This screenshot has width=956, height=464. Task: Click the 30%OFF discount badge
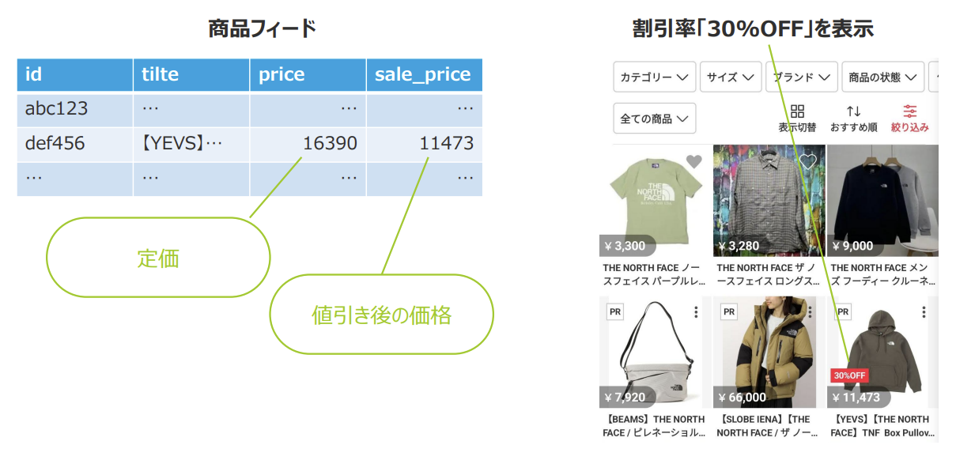click(x=849, y=375)
